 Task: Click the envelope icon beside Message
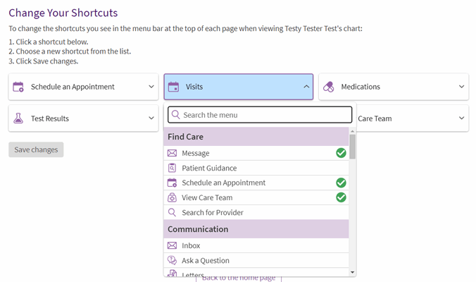click(x=172, y=153)
